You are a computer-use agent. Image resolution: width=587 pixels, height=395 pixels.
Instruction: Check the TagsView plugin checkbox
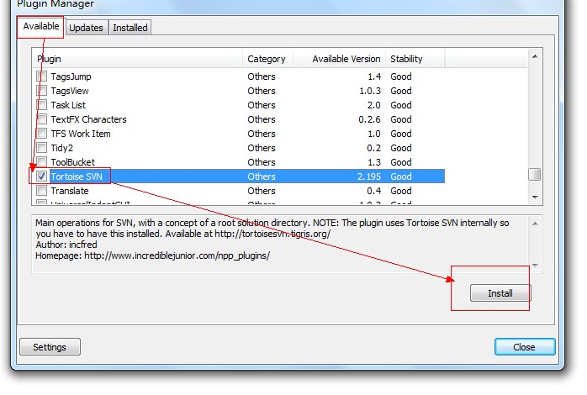pyautogui.click(x=42, y=91)
